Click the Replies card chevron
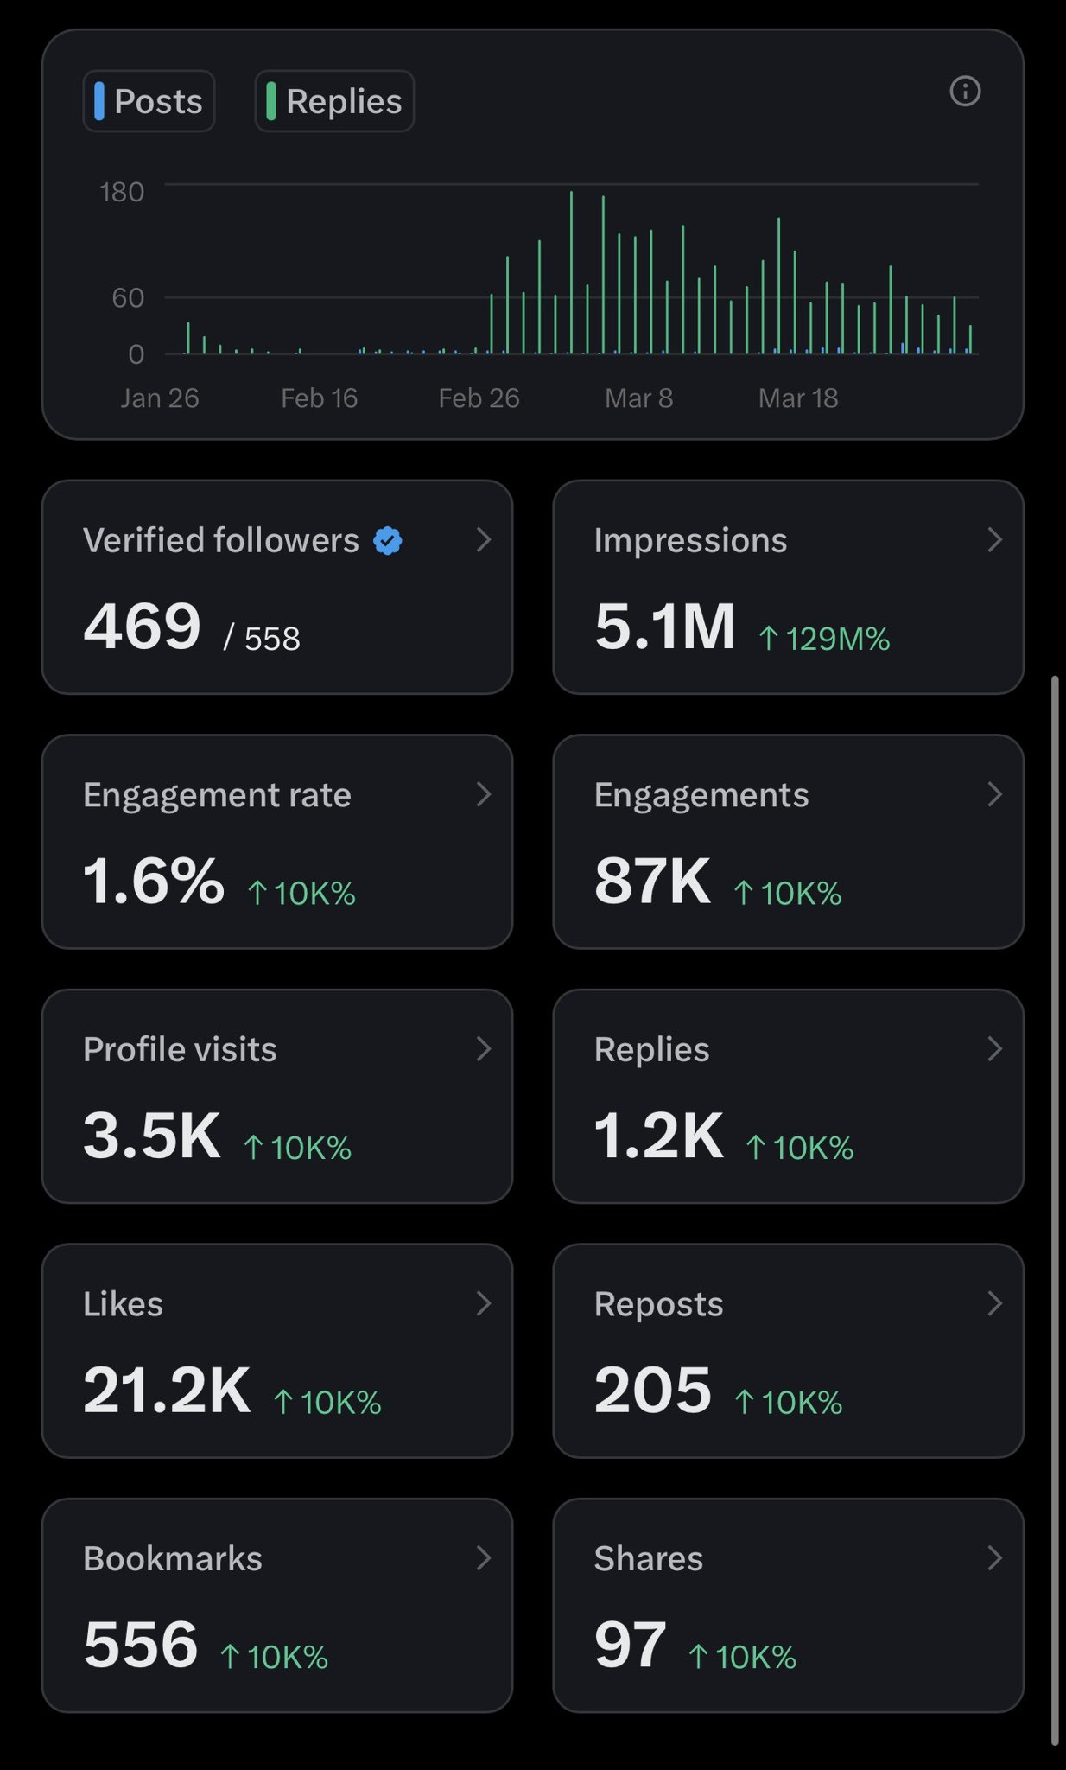The image size is (1066, 1770). [994, 1049]
